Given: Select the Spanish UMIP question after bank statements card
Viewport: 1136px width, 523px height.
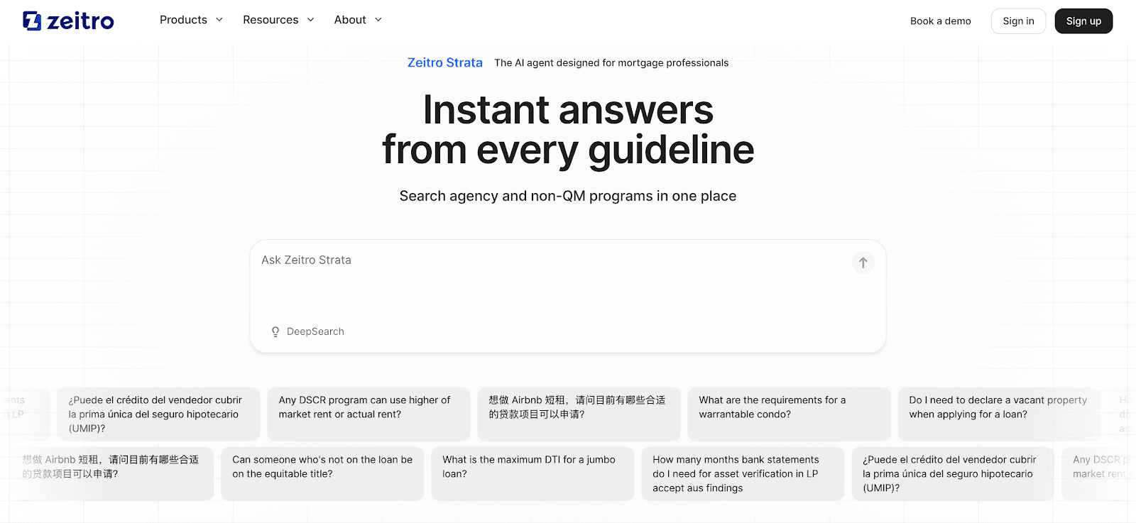Looking at the screenshot, I should (953, 474).
